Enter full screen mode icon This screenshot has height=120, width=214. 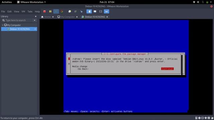point(101,12)
